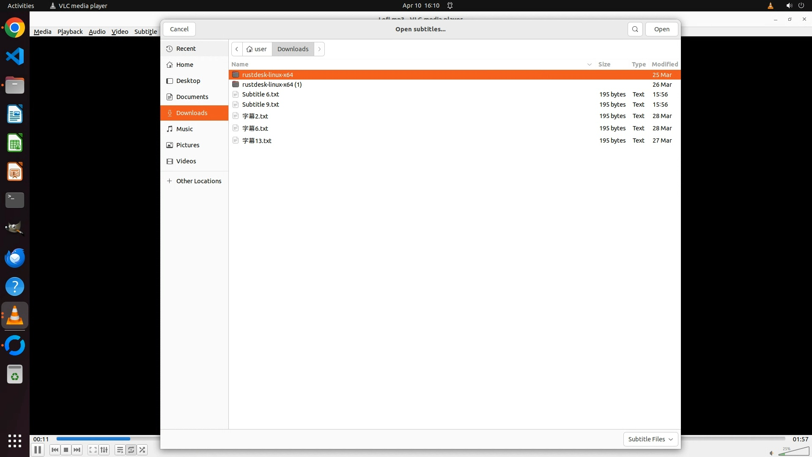Image resolution: width=812 pixels, height=457 pixels.
Task: Open the Playback menu
Action: (x=70, y=32)
